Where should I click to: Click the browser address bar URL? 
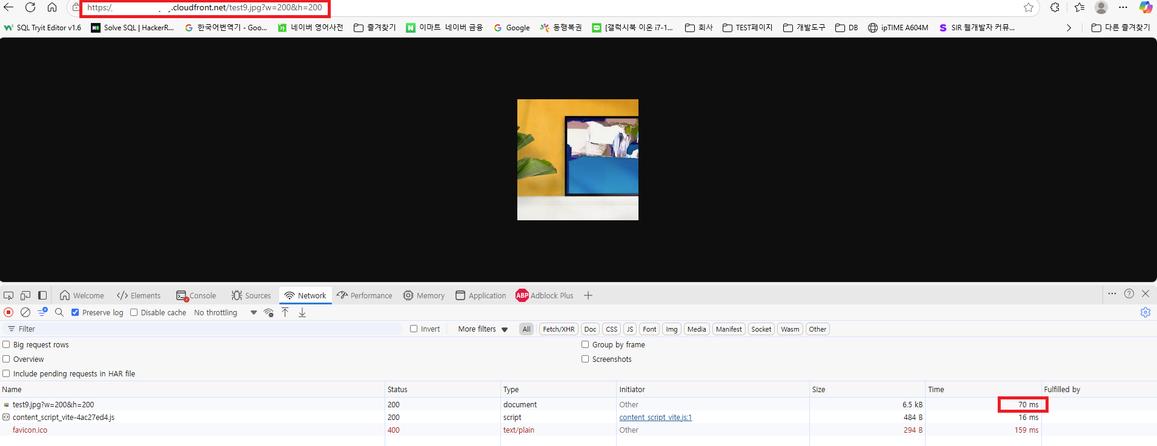(205, 8)
